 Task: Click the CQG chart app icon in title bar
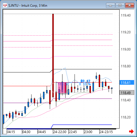click(x=5, y=5)
